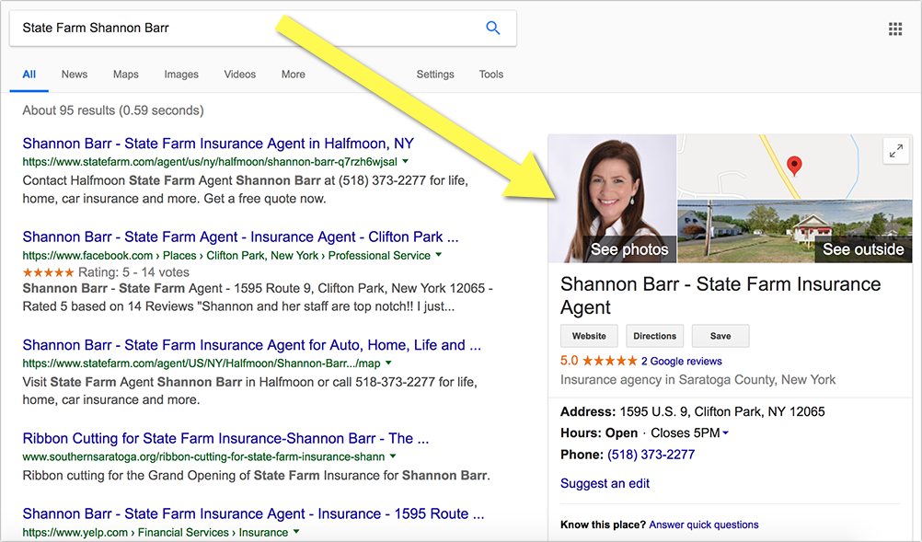The width and height of the screenshot is (922, 542).
Task: Open the 2 Google reviews link
Action: tap(682, 361)
